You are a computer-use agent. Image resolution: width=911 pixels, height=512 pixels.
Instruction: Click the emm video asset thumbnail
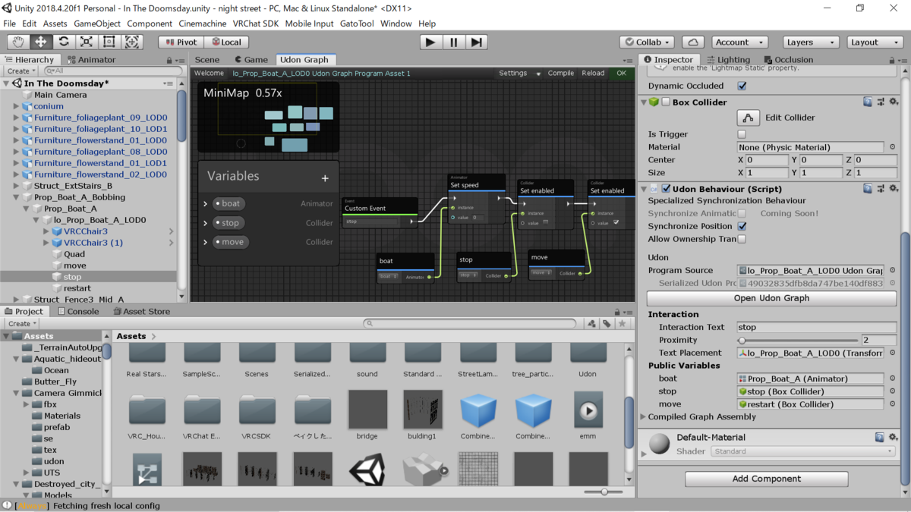tap(588, 410)
